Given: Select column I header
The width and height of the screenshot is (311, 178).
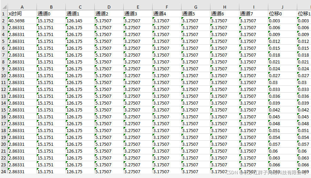Looking at the screenshot, I should [x=254, y=7].
